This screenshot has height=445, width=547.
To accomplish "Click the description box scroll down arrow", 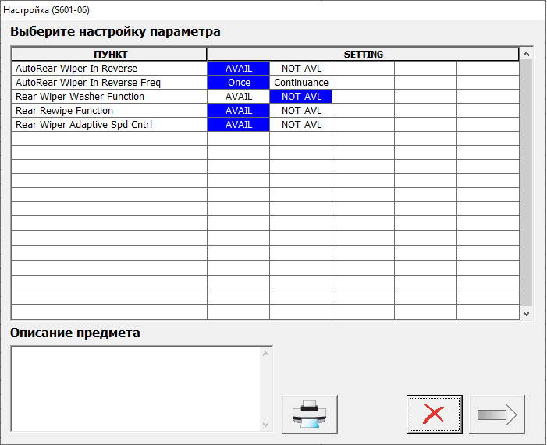I will pos(266,425).
